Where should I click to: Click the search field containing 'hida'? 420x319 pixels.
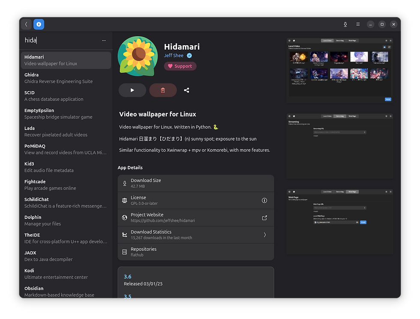click(x=60, y=40)
